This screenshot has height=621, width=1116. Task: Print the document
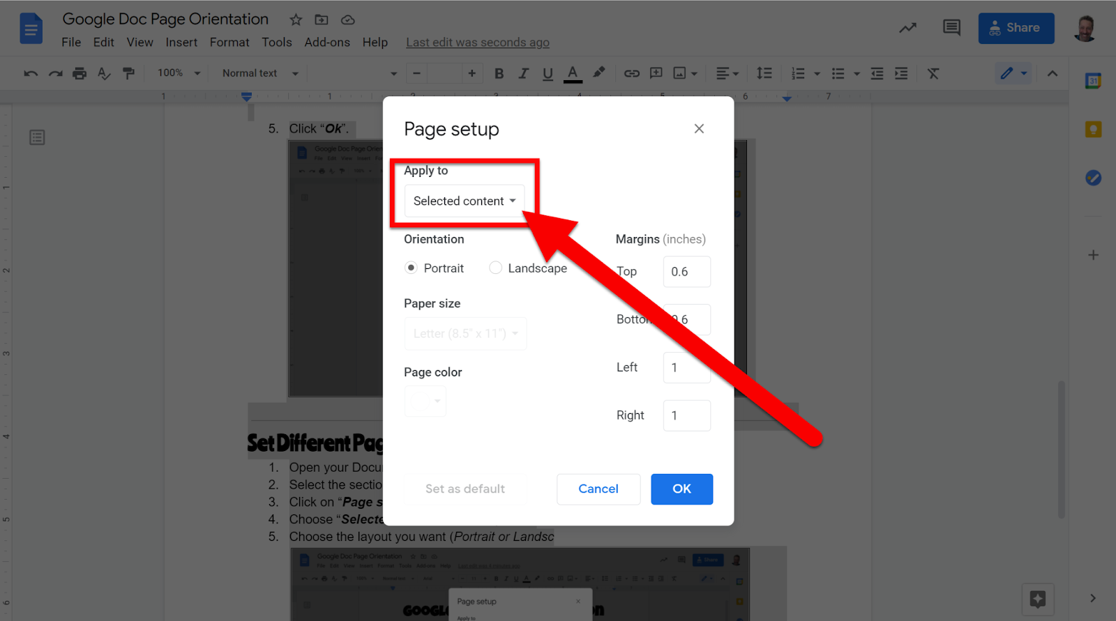(x=80, y=73)
